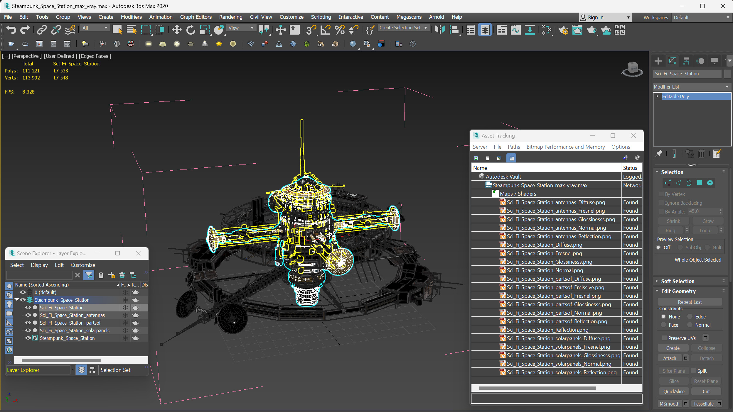Open the Create tab plus icon
The image size is (733, 412).
click(x=658, y=61)
